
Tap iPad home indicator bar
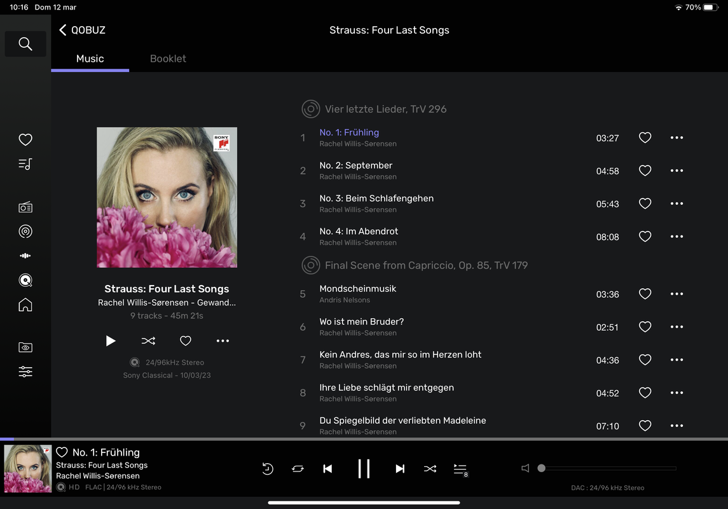[x=364, y=503]
